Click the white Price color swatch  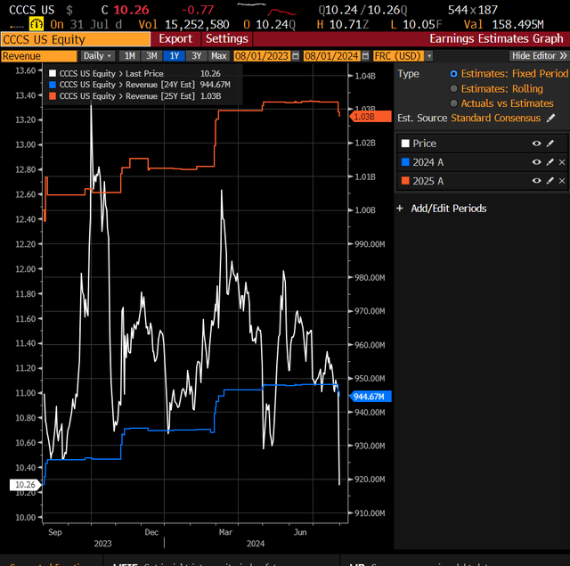tap(405, 144)
